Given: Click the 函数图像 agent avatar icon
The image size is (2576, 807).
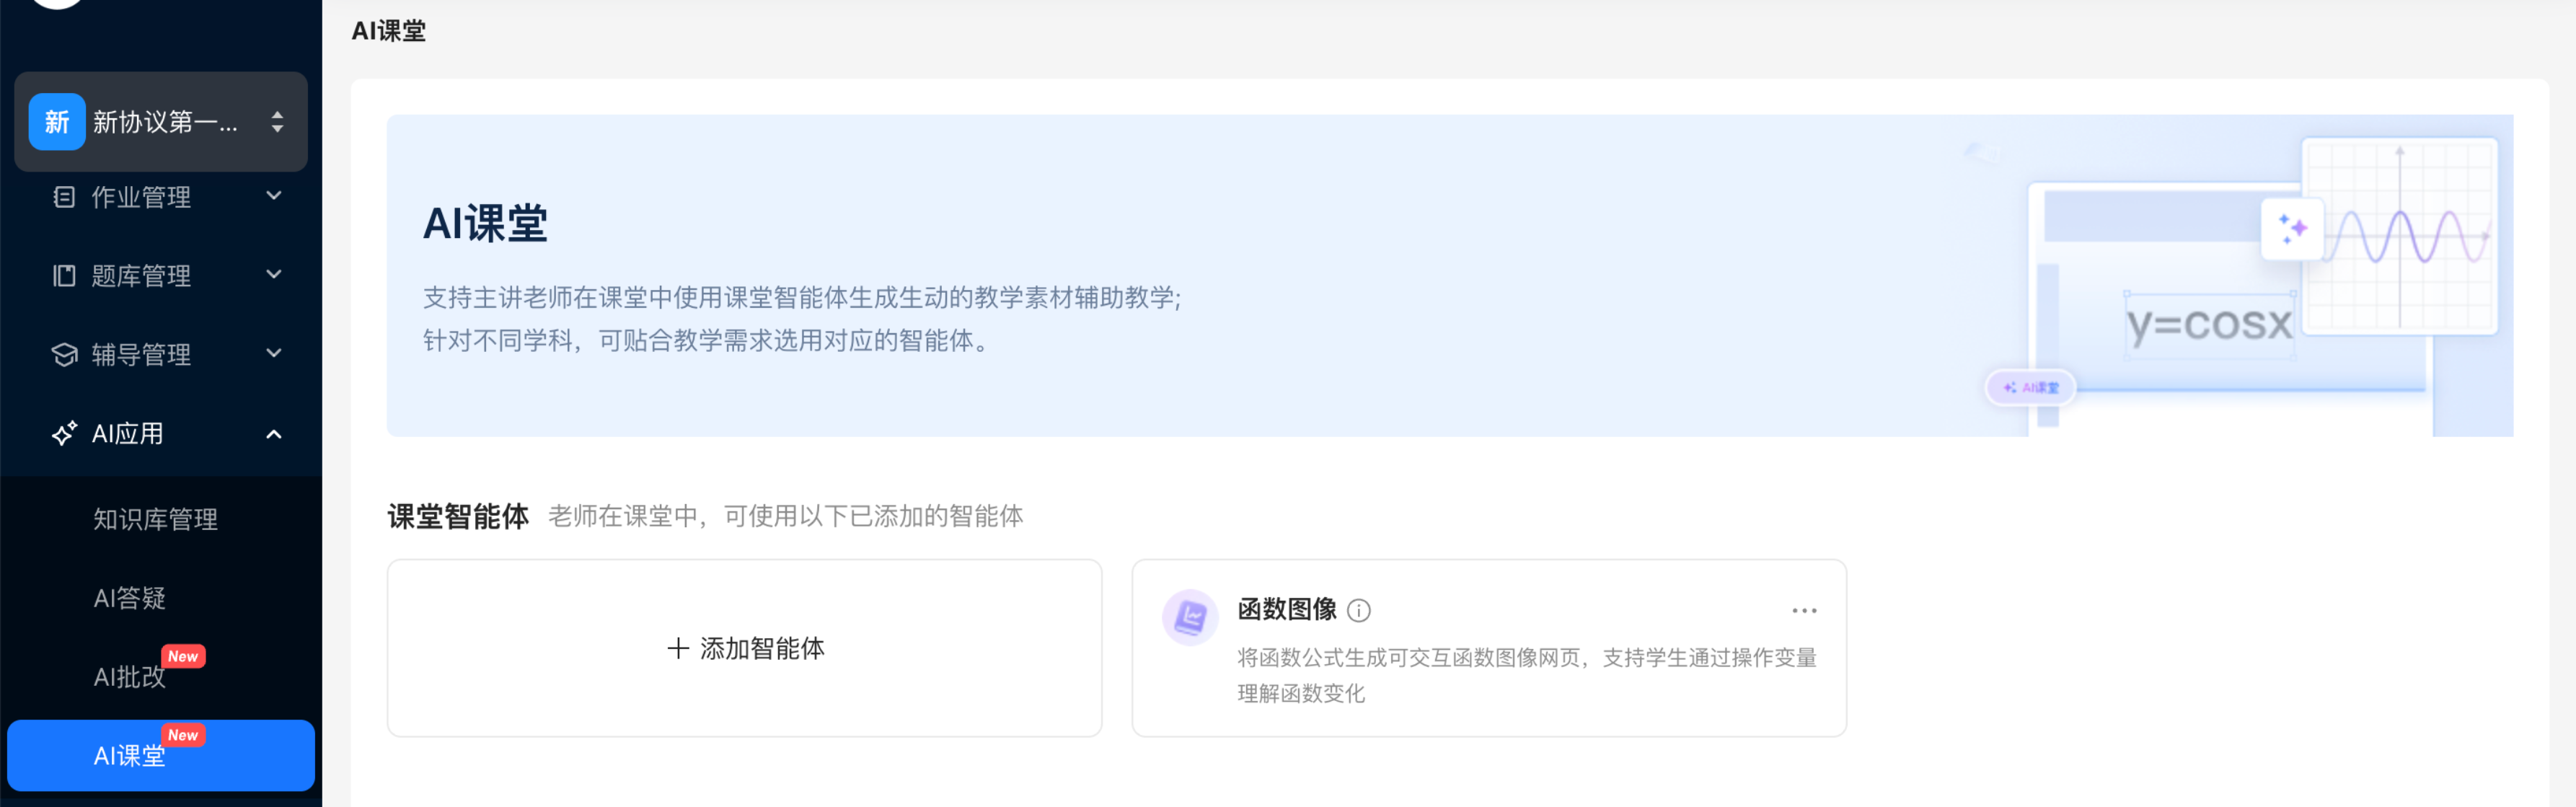Looking at the screenshot, I should pos(1189,617).
